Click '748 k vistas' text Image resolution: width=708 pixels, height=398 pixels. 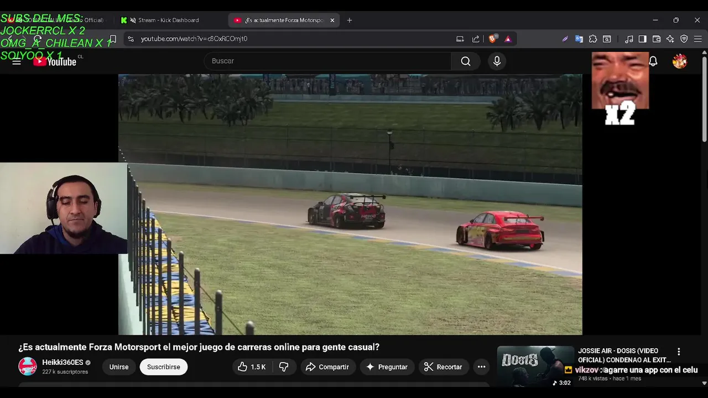click(x=594, y=379)
